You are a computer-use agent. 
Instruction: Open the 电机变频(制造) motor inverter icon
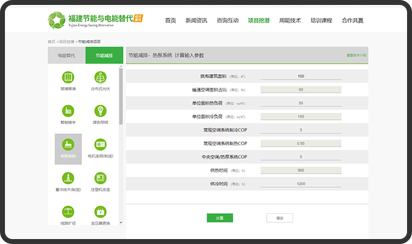click(x=100, y=145)
